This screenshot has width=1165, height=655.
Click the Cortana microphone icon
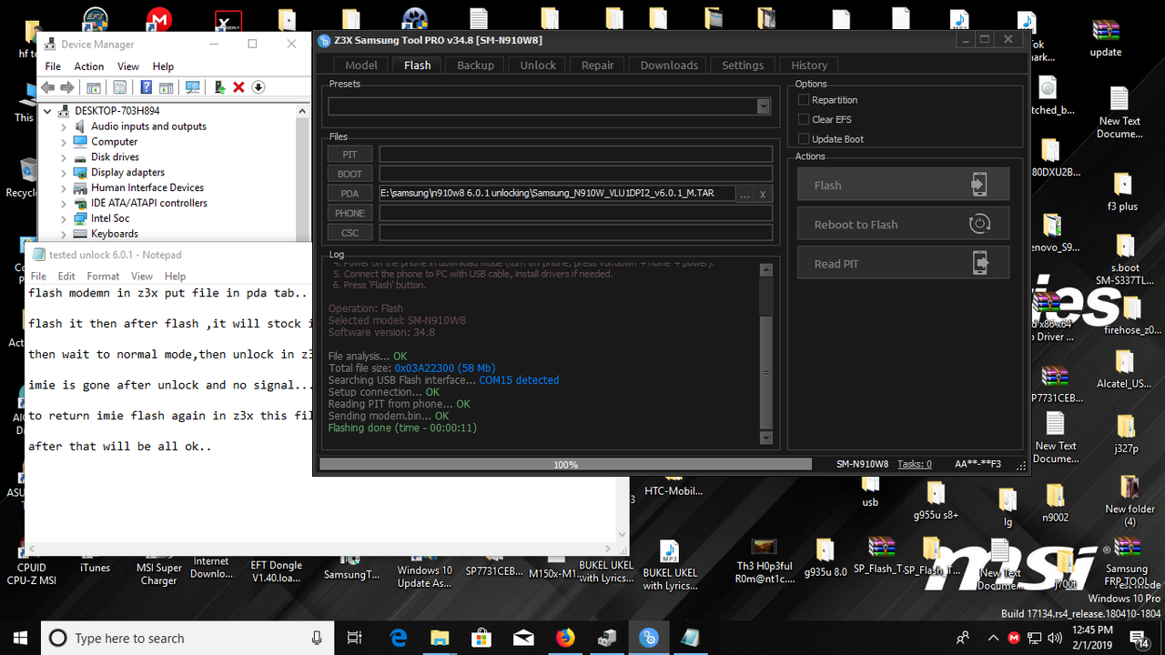(x=316, y=638)
